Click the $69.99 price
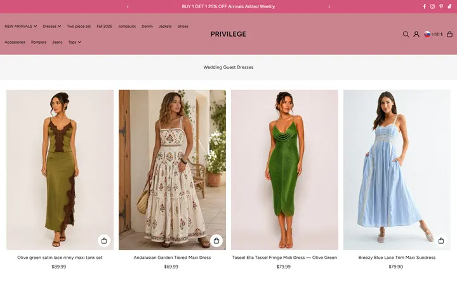 [171, 267]
